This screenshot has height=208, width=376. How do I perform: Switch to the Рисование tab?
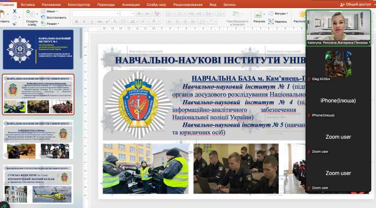(51, 4)
